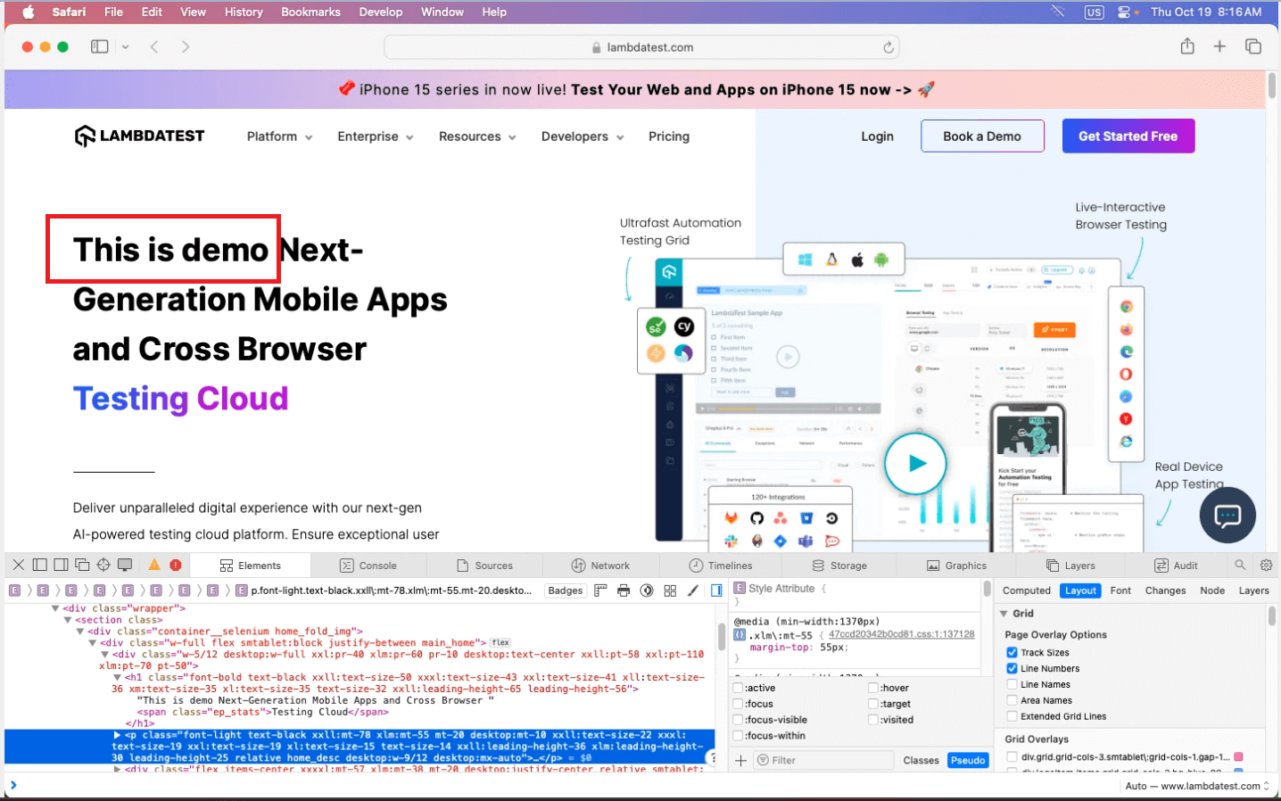
Task: Show Safari tab overview
Action: (1253, 46)
